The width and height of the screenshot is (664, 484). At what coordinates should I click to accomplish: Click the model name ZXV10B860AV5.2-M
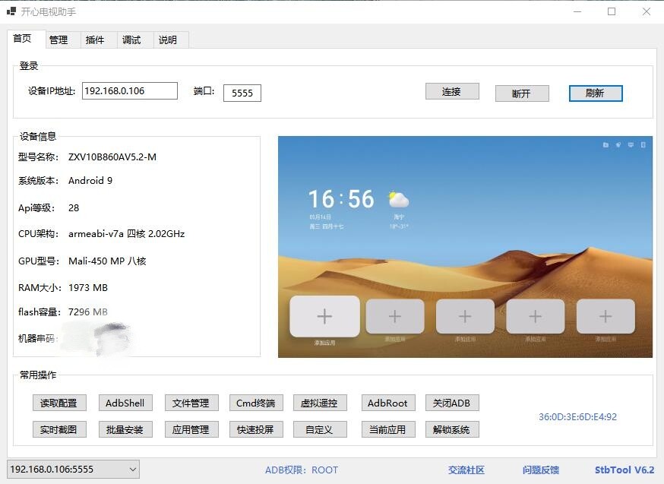coord(112,157)
